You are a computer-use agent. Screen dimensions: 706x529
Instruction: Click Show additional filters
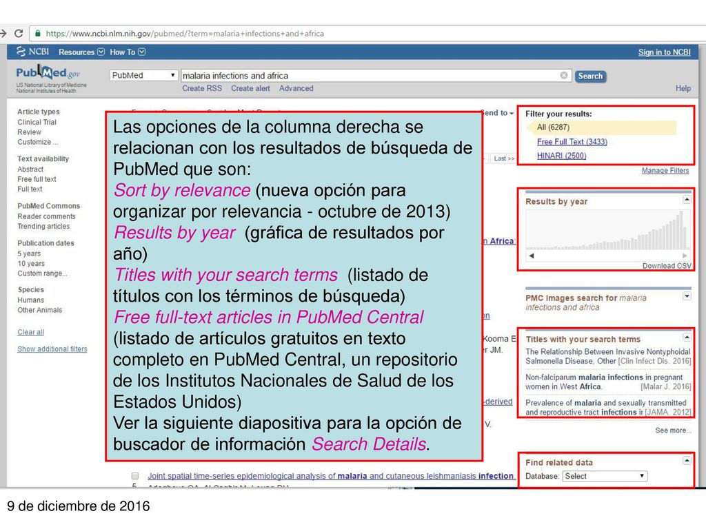52,349
